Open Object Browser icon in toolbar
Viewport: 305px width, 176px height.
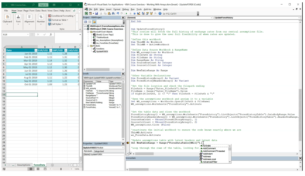pos(151,14)
